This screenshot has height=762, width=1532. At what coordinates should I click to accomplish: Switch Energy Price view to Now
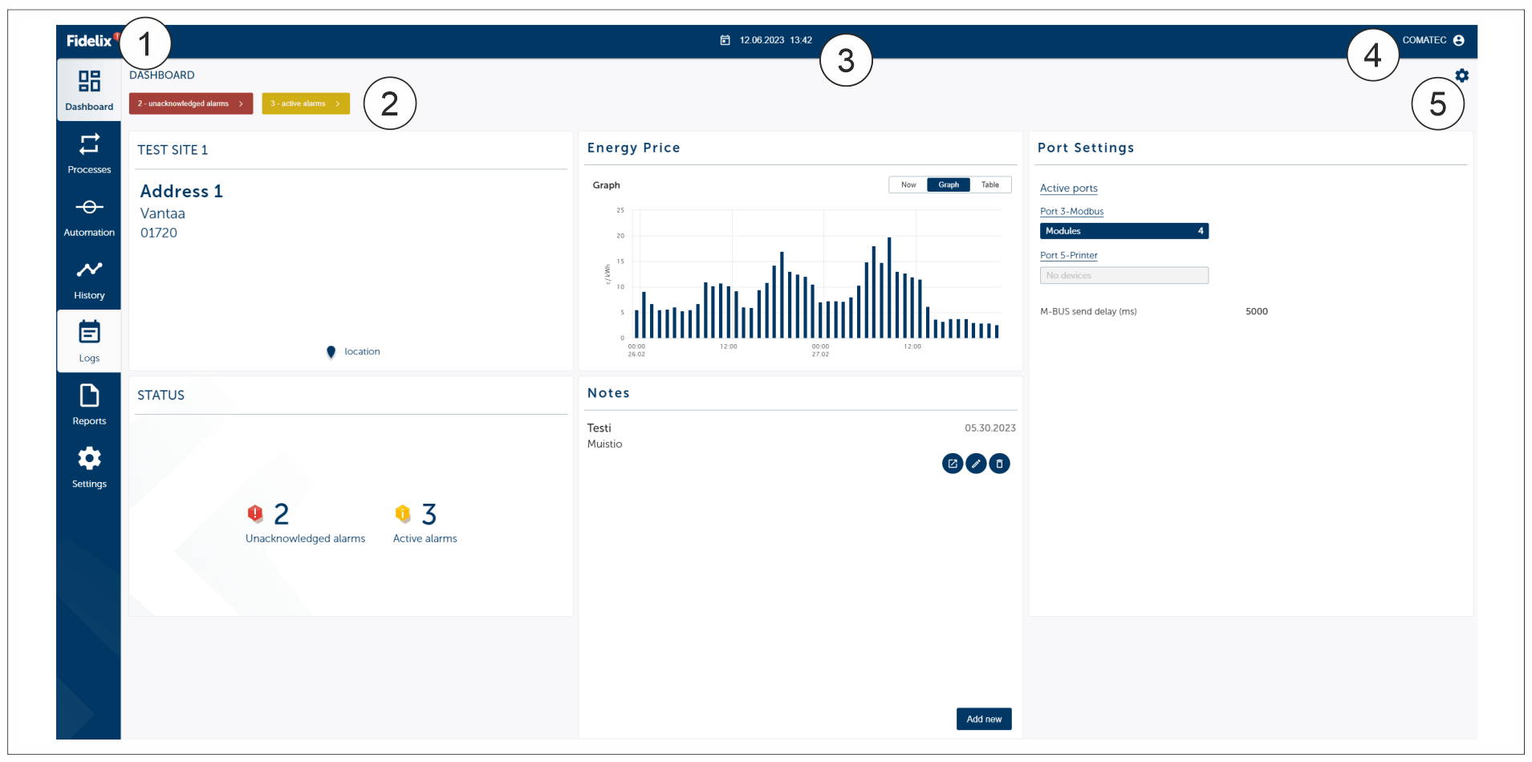point(908,184)
